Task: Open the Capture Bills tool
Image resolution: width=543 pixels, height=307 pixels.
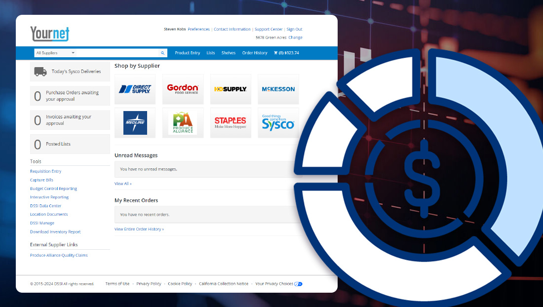Action: pyautogui.click(x=41, y=180)
